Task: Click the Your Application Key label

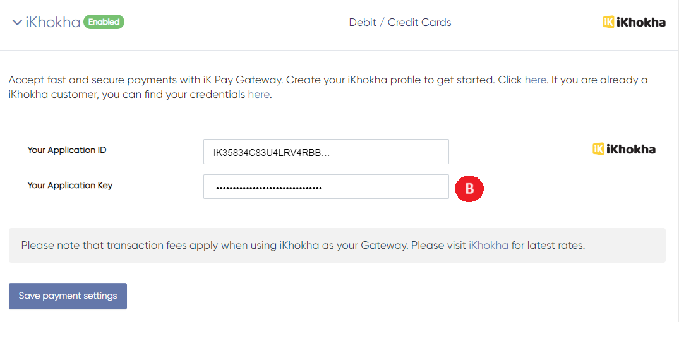Action: coord(69,186)
